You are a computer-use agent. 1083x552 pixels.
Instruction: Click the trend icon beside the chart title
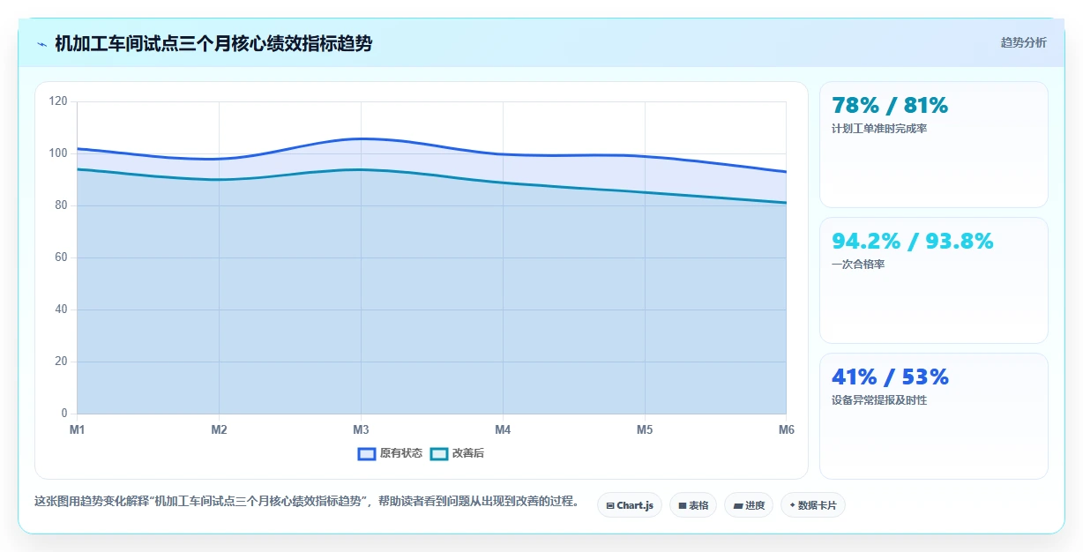click(41, 44)
